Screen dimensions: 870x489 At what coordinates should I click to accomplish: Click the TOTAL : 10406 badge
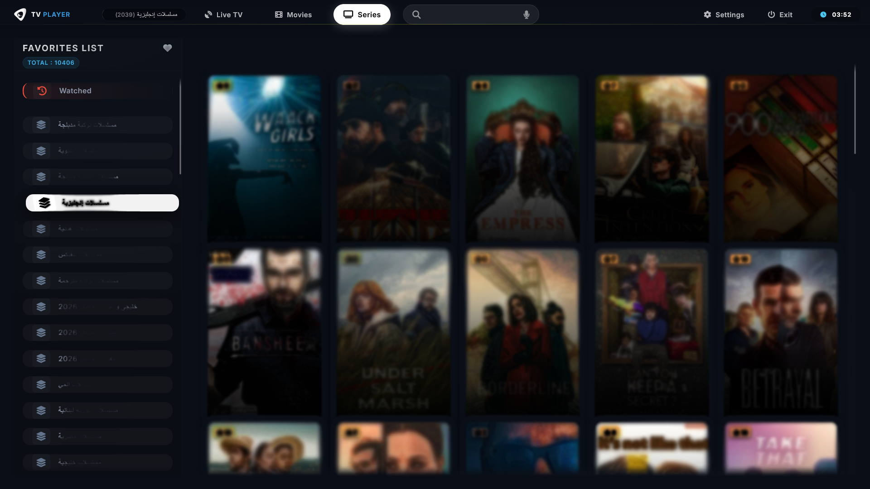click(51, 62)
